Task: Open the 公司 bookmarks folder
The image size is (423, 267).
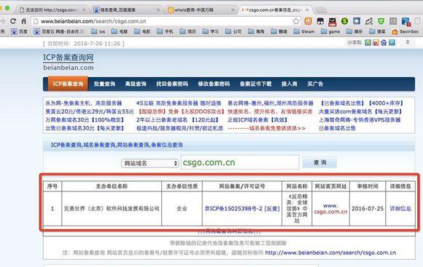Action: (x=233, y=31)
